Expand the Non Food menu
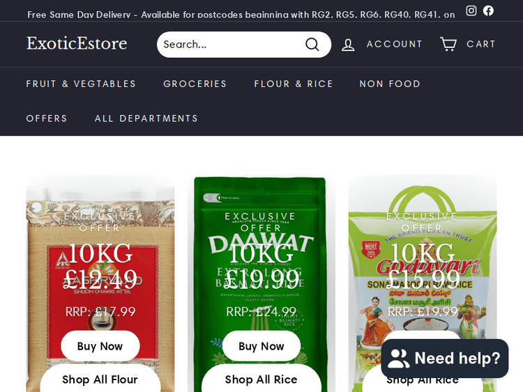The width and height of the screenshot is (523, 392). tap(390, 84)
